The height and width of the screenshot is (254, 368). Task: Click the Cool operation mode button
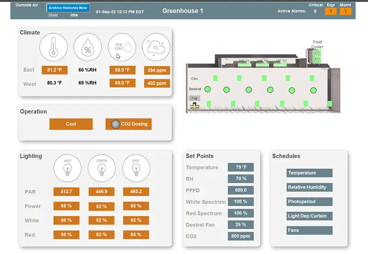pyautogui.click(x=71, y=124)
